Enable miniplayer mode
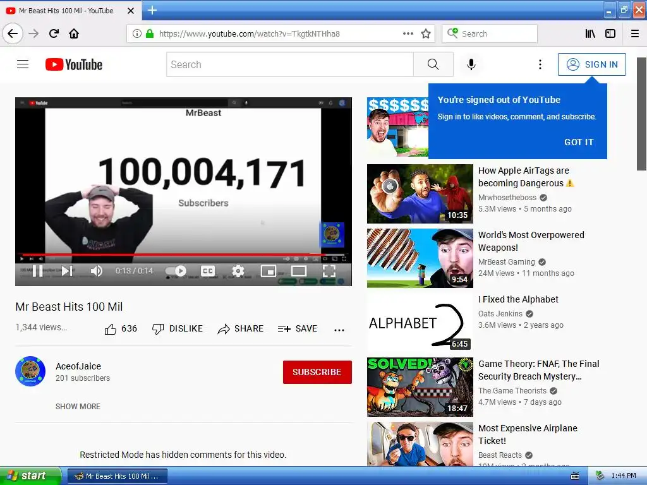 pos(268,271)
